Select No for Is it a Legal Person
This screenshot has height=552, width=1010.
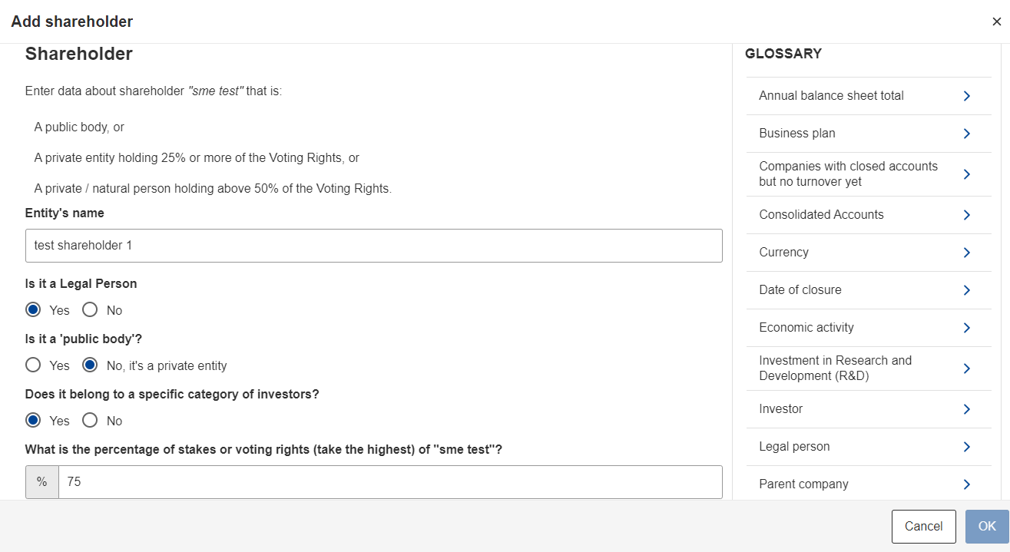pyautogui.click(x=90, y=310)
